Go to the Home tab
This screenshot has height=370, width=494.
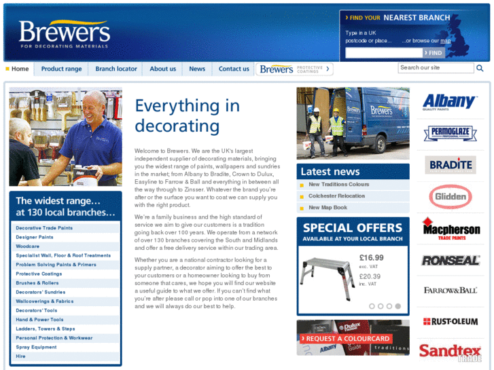(x=18, y=69)
